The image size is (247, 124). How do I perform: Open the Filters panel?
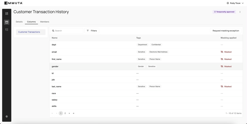tap(92, 31)
